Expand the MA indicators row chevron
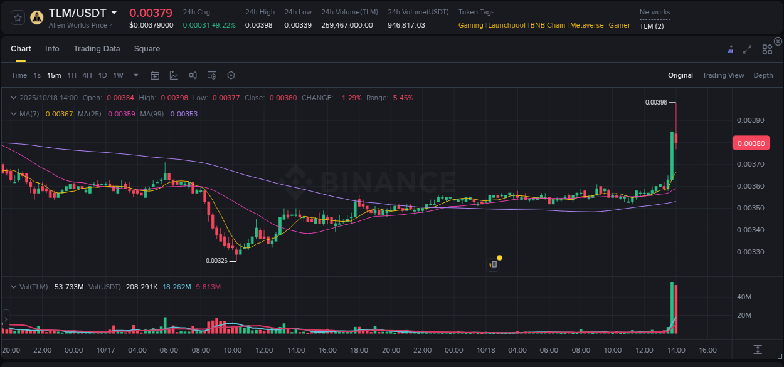 coord(14,114)
